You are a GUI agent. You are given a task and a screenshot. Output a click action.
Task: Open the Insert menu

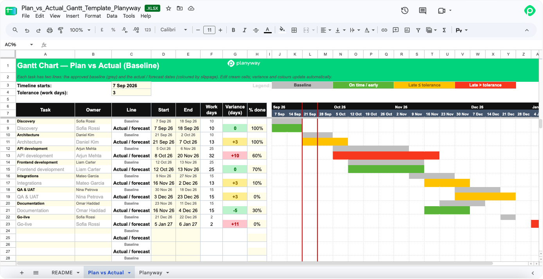coord(73,16)
